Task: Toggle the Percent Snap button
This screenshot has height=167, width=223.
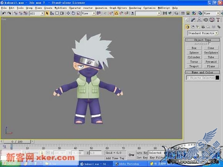Action: coord(121,13)
